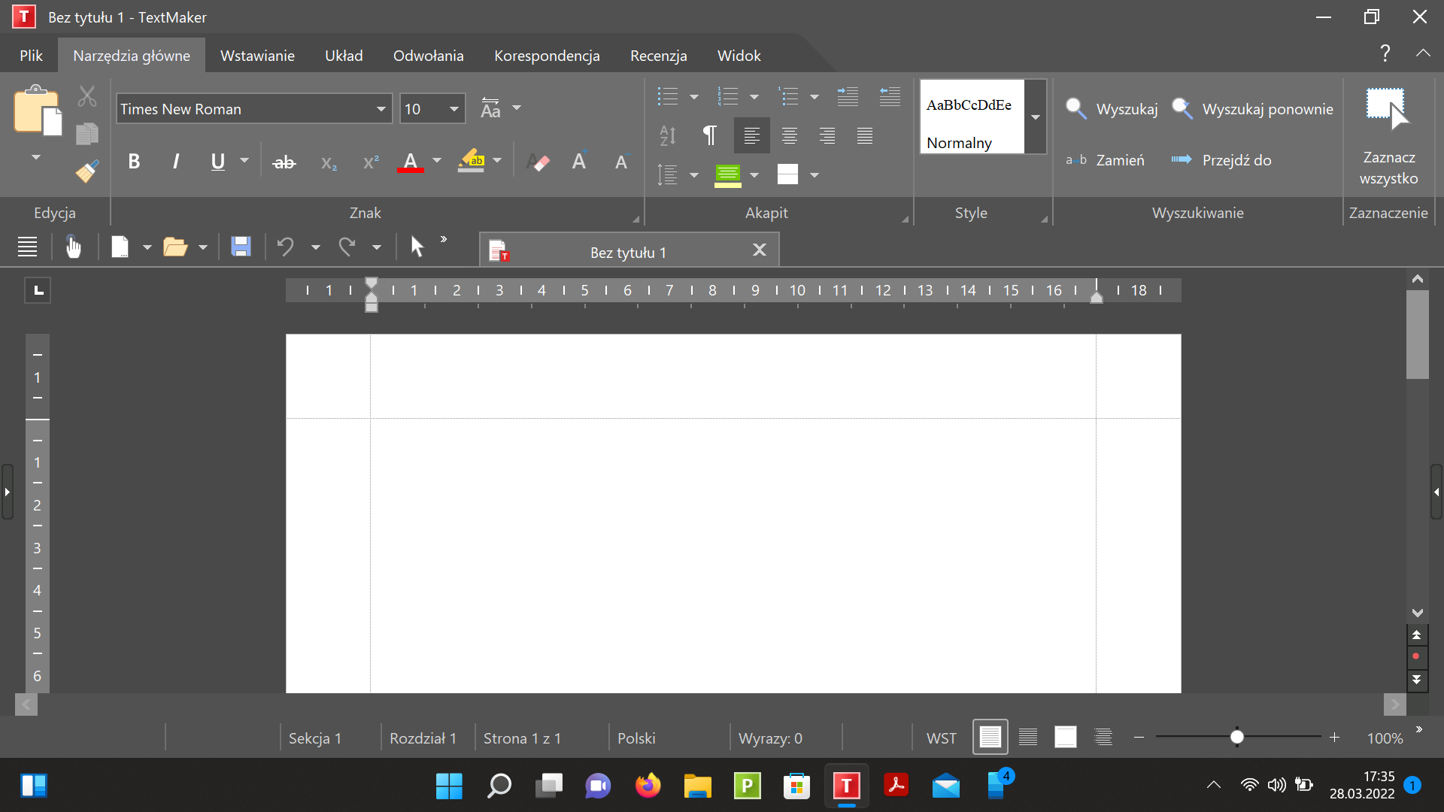Expand the font size 10 dropdown
Image resolution: width=1444 pixels, height=812 pixels.
[x=454, y=109]
